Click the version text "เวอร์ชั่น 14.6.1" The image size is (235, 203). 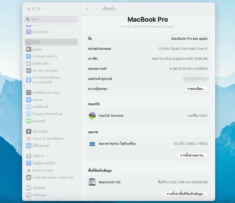click(197, 115)
